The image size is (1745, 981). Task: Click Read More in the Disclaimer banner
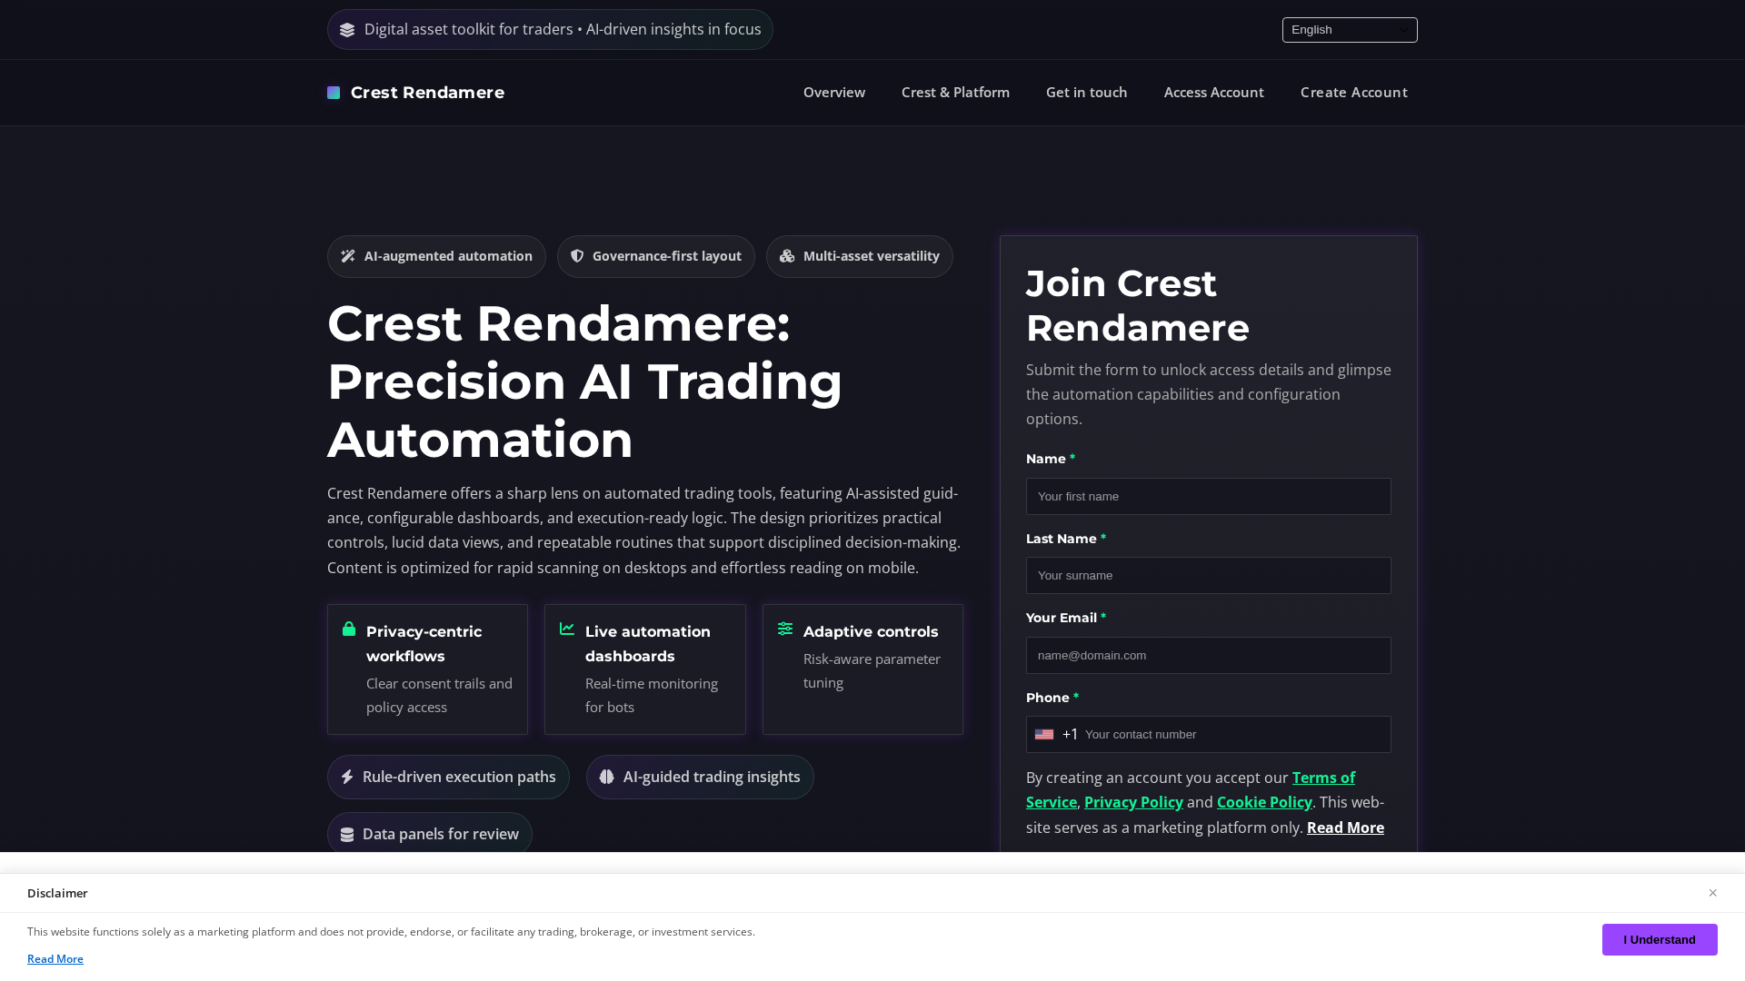55,959
